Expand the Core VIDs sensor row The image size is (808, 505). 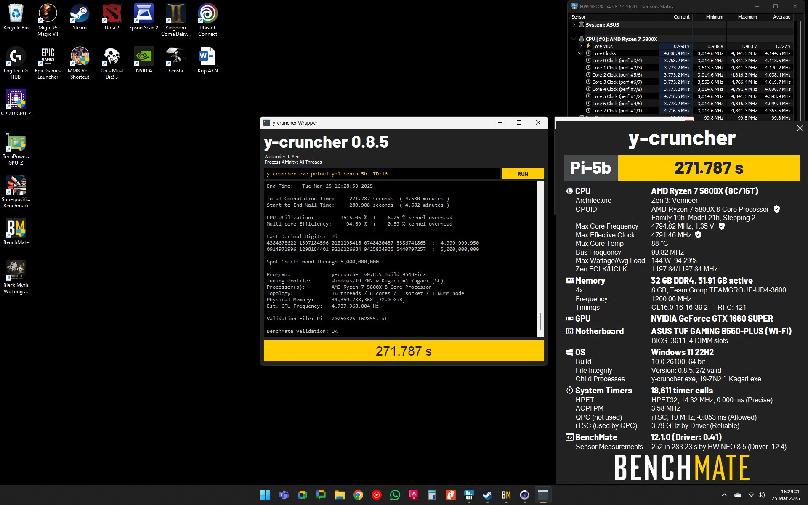[x=580, y=46]
